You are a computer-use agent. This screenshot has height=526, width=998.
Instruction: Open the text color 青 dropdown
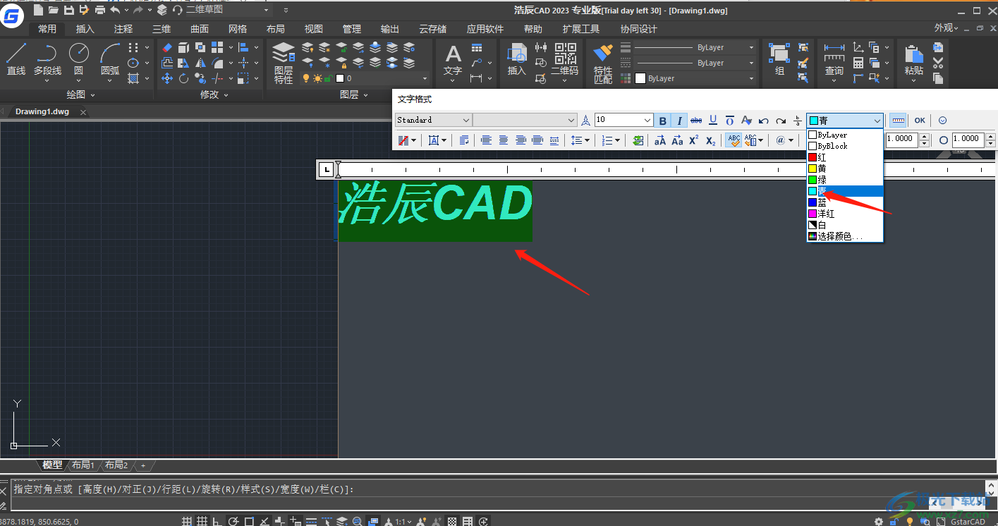(845, 121)
